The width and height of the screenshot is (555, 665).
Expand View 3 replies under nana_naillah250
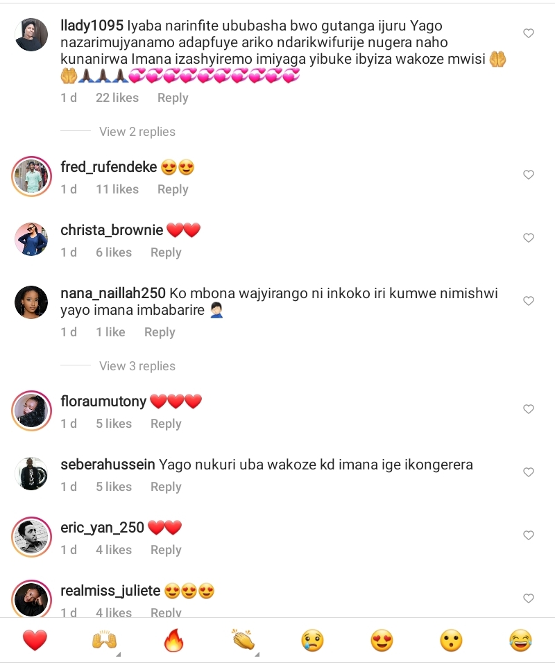pyautogui.click(x=137, y=366)
